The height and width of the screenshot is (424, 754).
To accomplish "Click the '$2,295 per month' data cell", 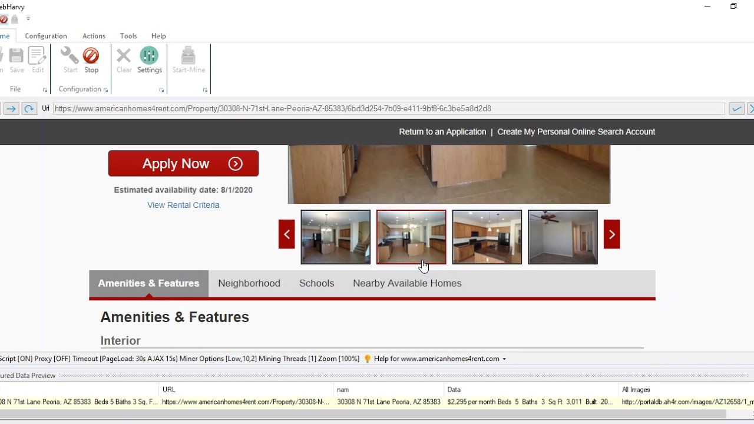I will point(531,402).
